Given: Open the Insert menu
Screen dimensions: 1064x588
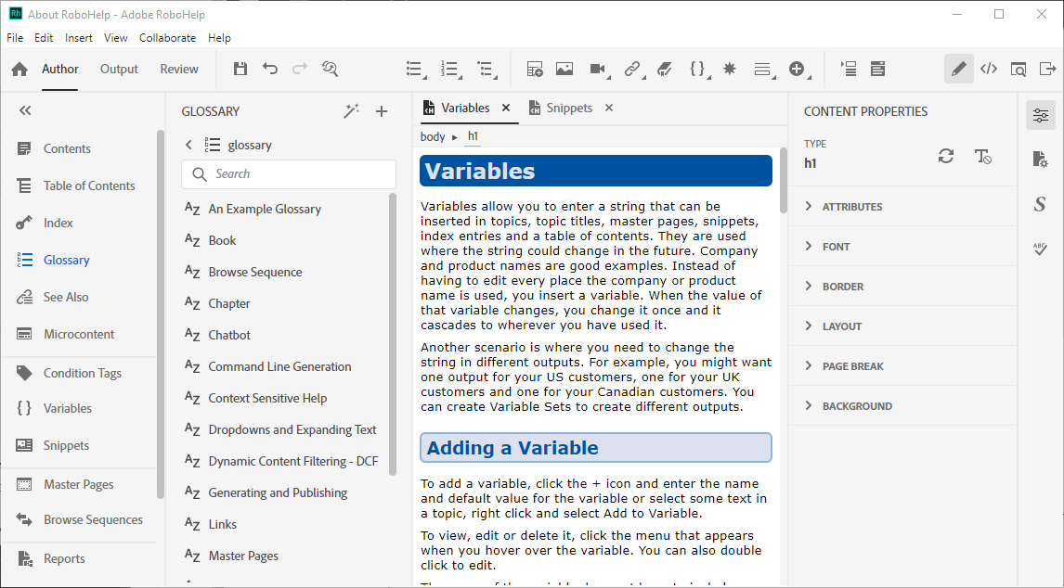Looking at the screenshot, I should click(79, 38).
